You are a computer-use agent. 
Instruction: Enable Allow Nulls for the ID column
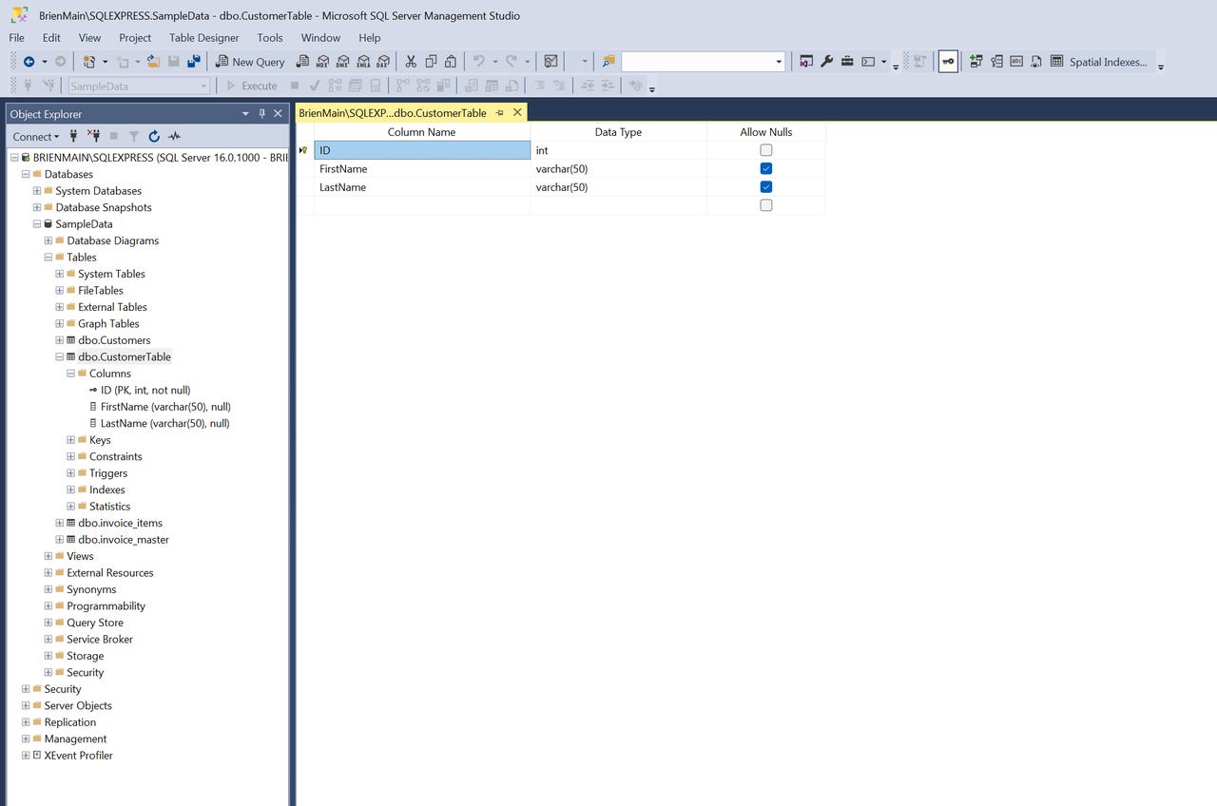click(766, 150)
